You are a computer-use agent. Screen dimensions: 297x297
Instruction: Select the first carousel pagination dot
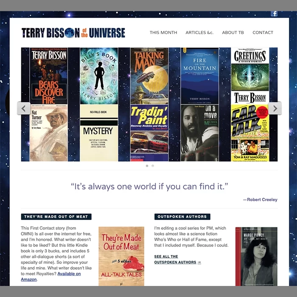147,166
